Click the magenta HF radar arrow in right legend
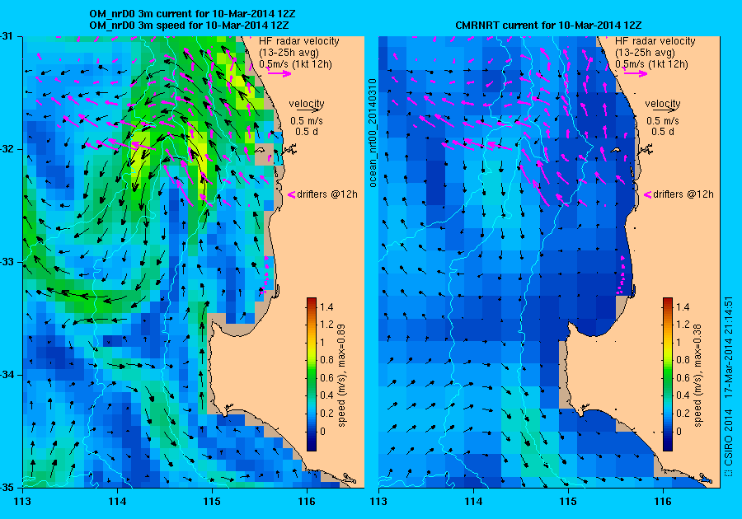The image size is (742, 519). tap(636, 73)
